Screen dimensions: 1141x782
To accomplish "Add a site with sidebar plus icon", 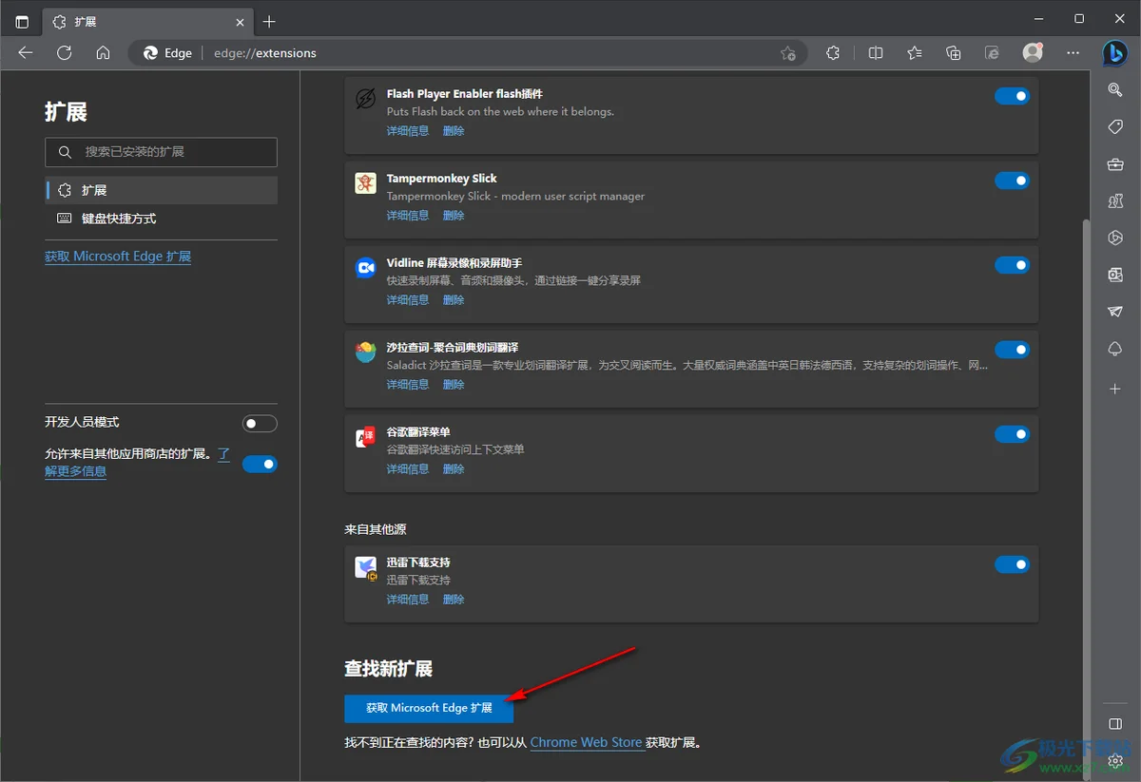I will [x=1115, y=389].
